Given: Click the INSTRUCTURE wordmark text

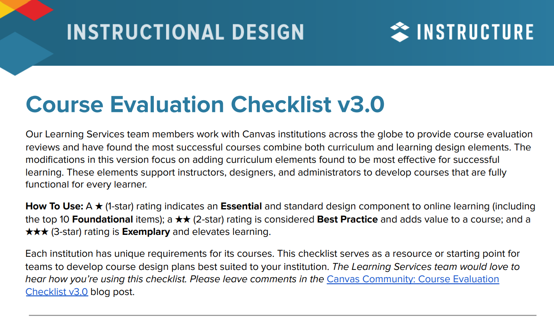Looking at the screenshot, I should coord(475,32).
